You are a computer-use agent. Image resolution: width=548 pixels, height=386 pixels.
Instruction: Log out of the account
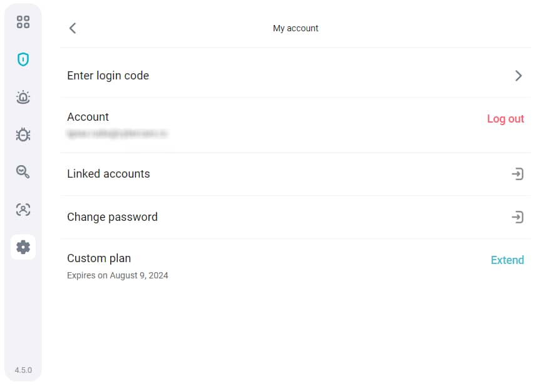(x=505, y=119)
